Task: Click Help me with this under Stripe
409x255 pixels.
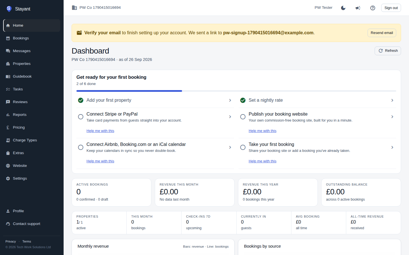Action: (x=100, y=131)
